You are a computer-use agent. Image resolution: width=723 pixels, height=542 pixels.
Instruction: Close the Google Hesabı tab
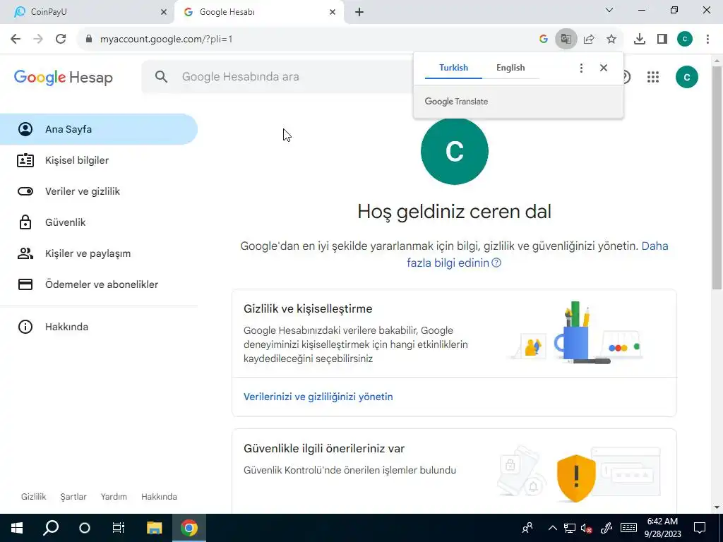333,12
